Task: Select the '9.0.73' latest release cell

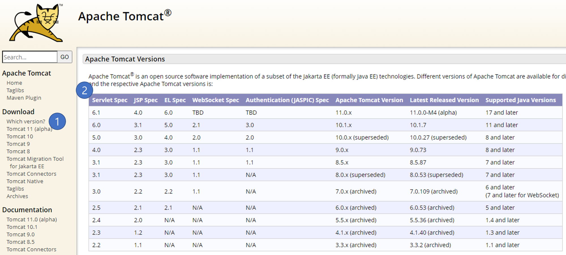Action: [x=418, y=150]
